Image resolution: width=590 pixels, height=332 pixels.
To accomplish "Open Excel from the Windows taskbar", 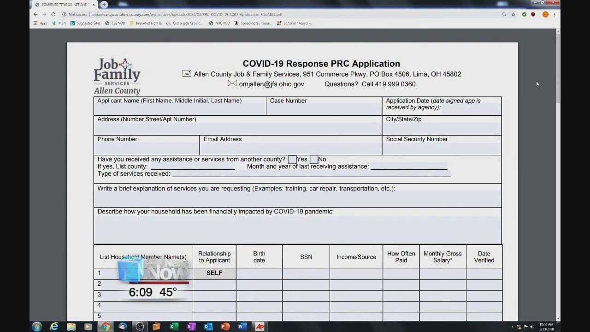I will coord(174,326).
